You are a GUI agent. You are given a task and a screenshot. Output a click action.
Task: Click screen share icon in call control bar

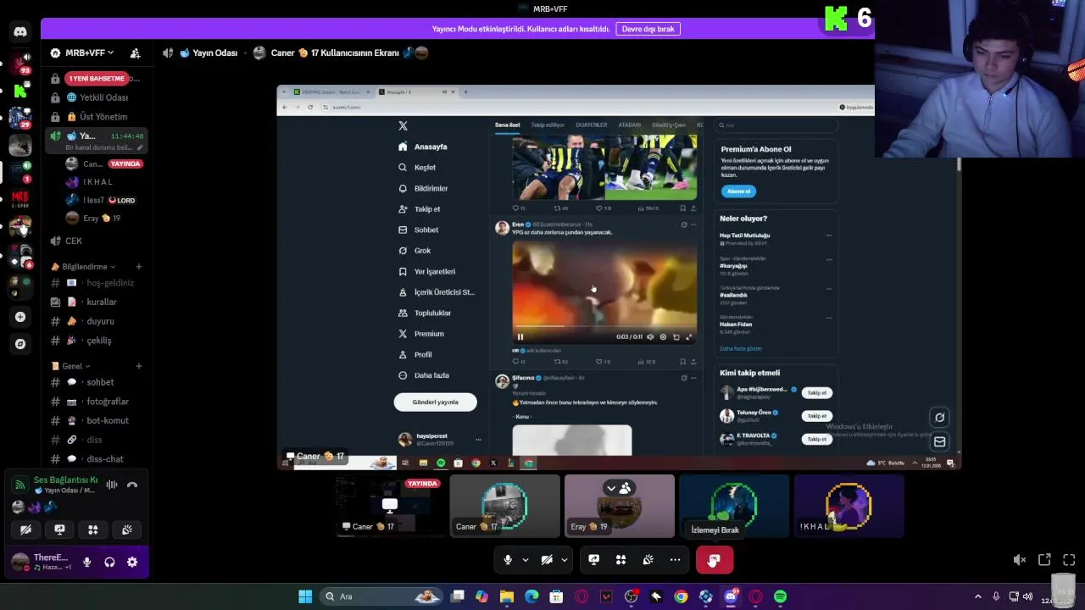tap(593, 560)
